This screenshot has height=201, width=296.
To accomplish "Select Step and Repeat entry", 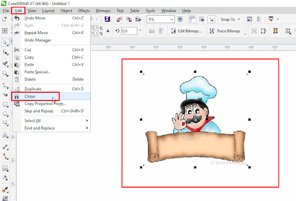I will tap(51, 111).
